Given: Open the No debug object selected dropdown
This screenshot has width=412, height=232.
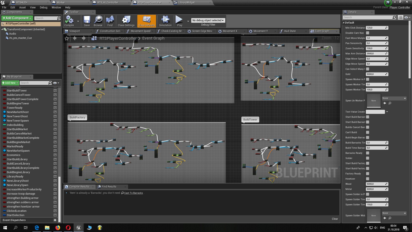Looking at the screenshot, I should pos(208,20).
